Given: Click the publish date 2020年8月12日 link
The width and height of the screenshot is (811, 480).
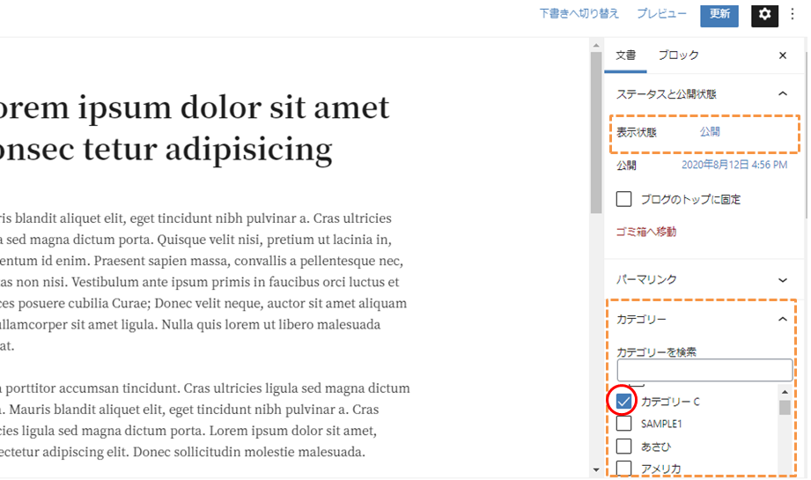Looking at the screenshot, I should point(734,166).
